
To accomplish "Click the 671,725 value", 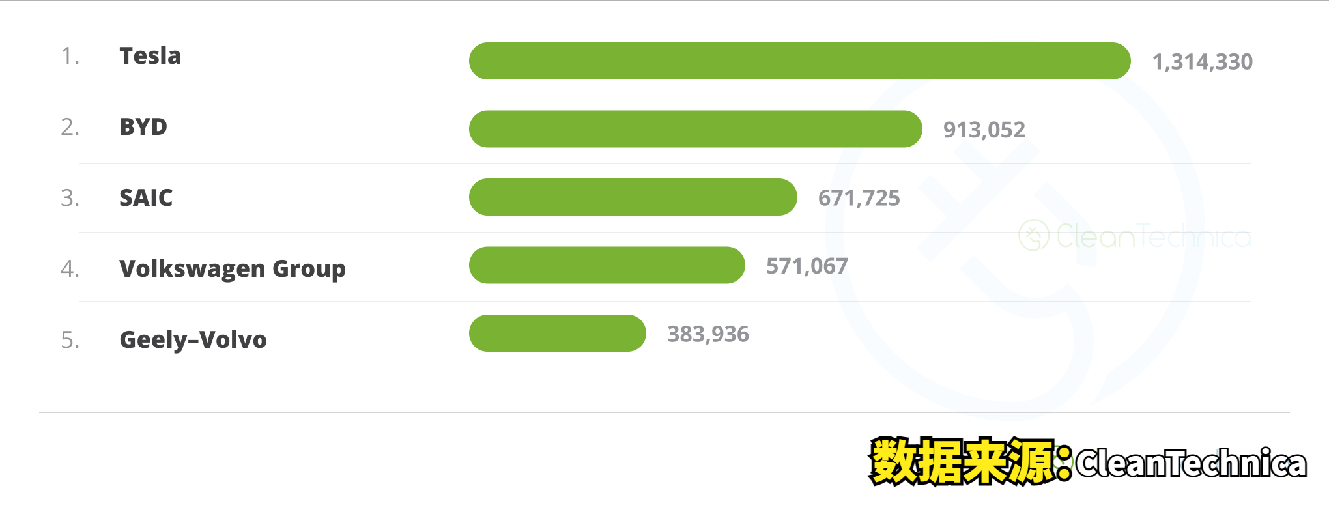I will [x=859, y=198].
